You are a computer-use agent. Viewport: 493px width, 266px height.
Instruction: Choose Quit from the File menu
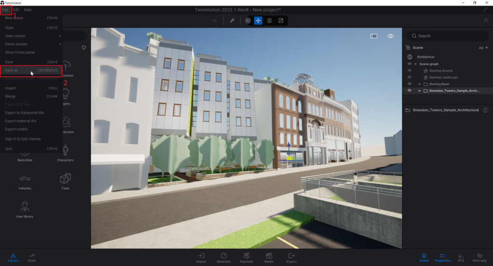31,148
